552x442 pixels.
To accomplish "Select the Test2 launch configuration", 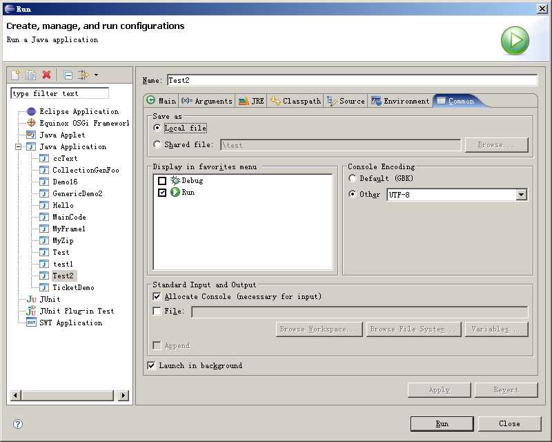I will [x=63, y=276].
